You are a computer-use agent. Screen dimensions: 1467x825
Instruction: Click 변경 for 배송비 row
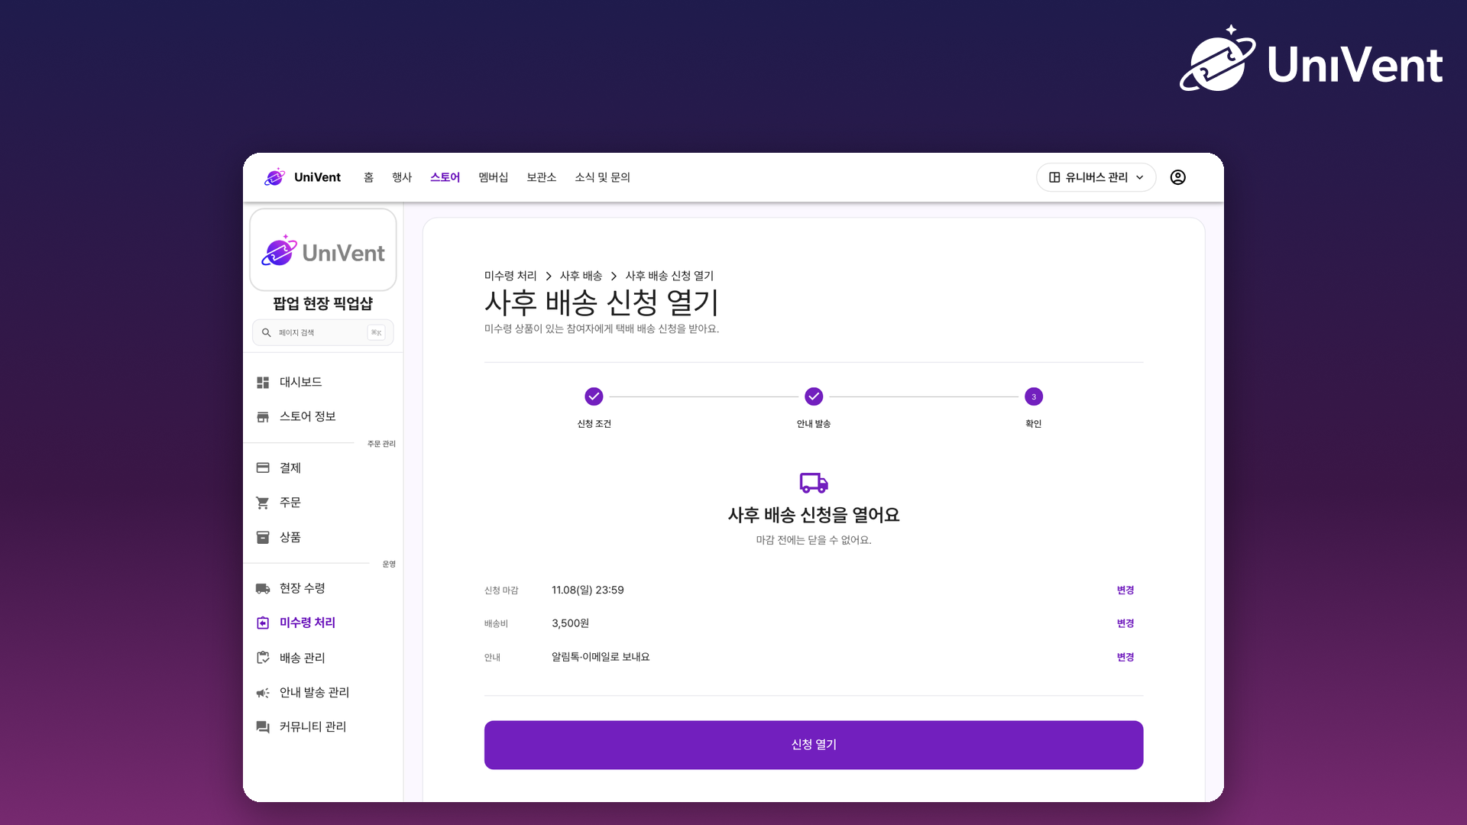point(1125,623)
